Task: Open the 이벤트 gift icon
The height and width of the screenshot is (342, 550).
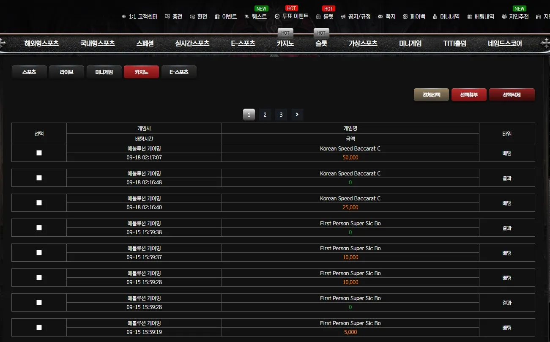Action: pos(217,16)
